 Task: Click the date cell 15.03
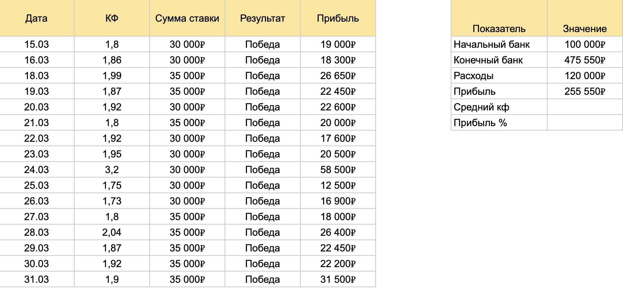(37, 44)
